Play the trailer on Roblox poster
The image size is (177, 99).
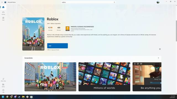pos(43,49)
